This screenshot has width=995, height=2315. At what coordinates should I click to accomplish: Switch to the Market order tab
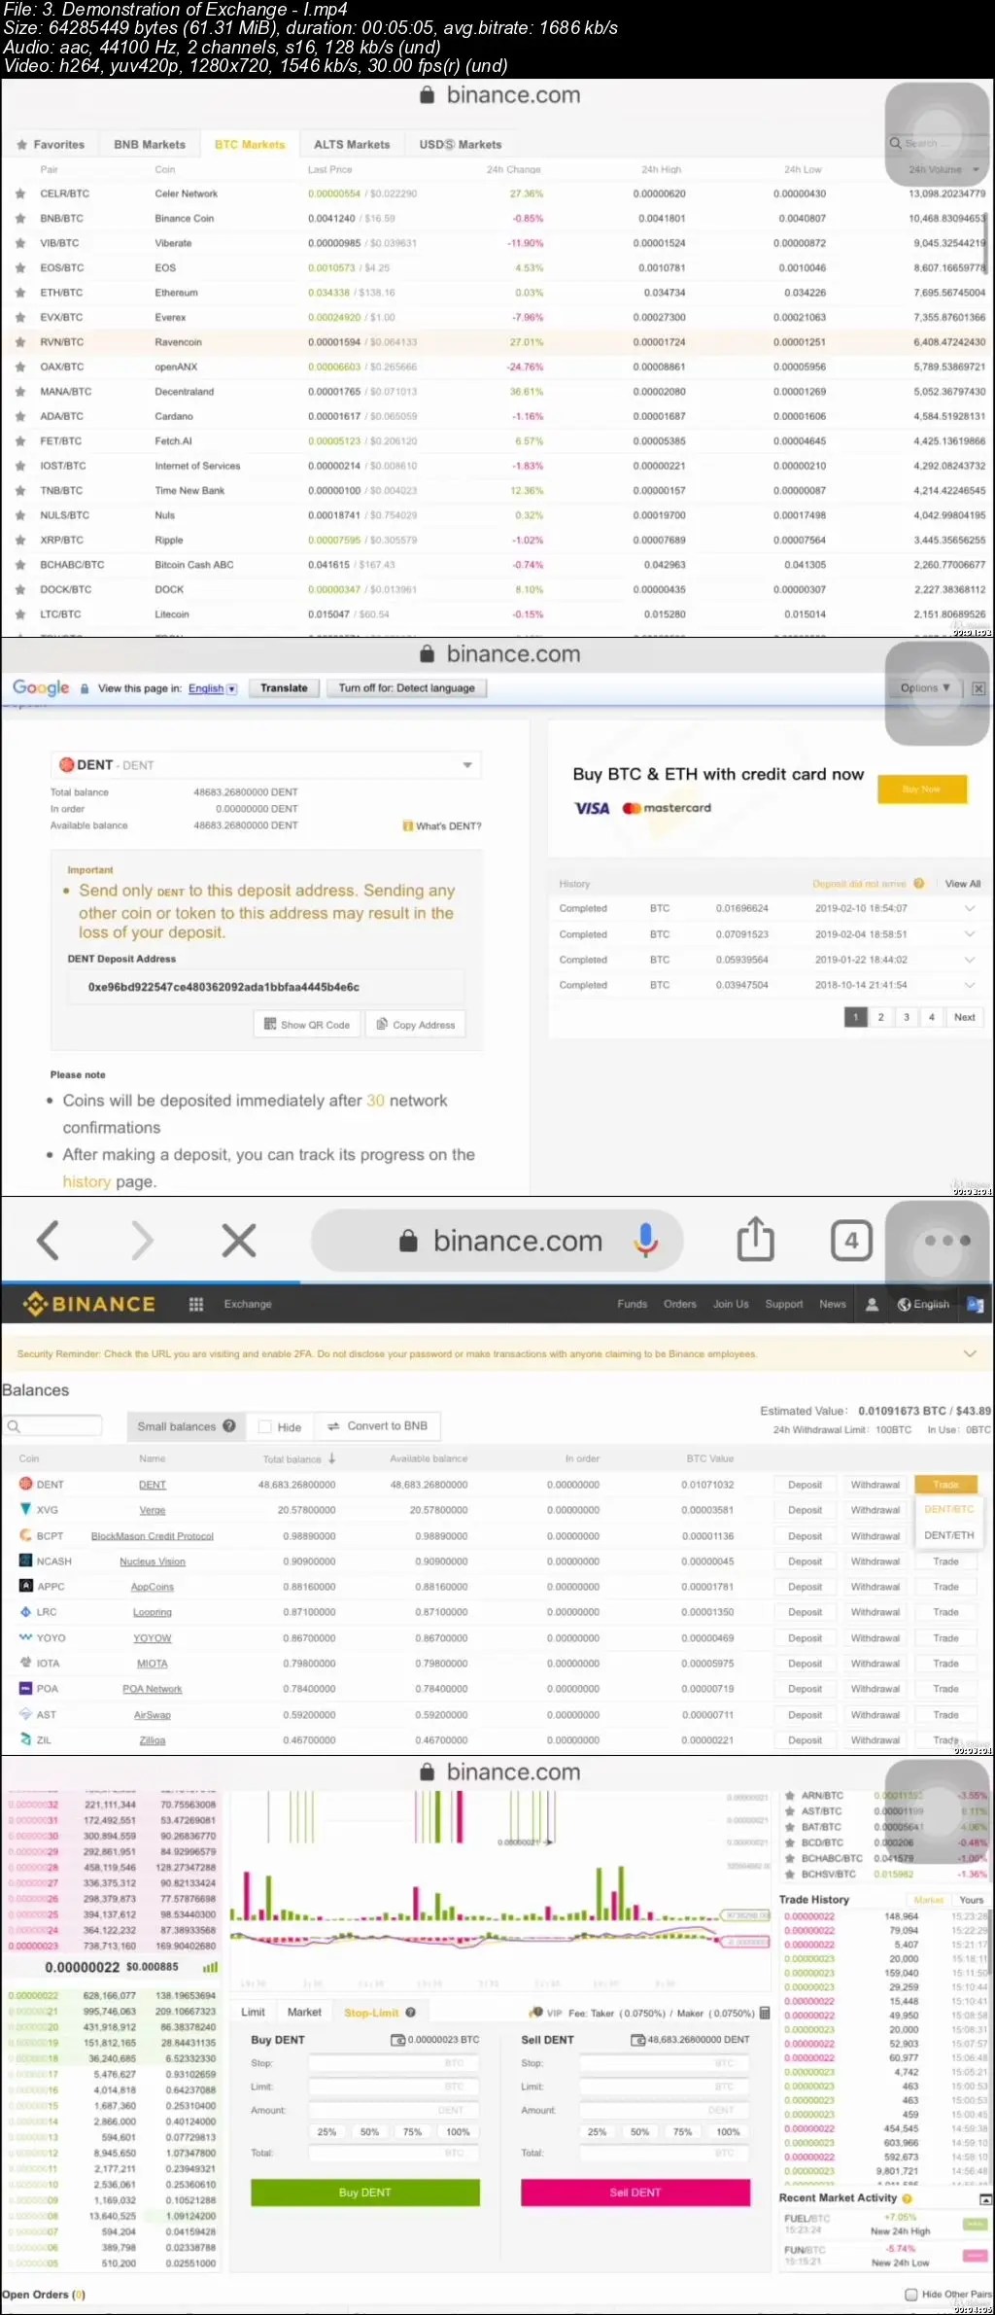tap(304, 2013)
